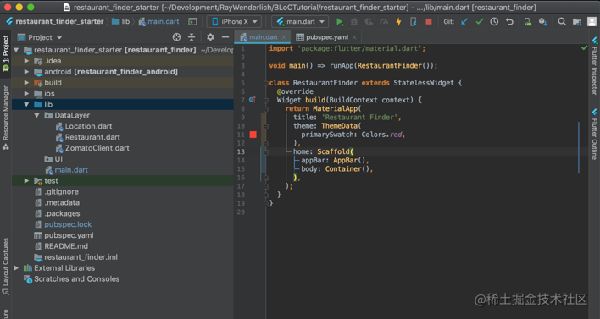This screenshot has width=600, height=319.
Task: Open ZomatoClient.dart in the project tree
Action: tap(97, 148)
